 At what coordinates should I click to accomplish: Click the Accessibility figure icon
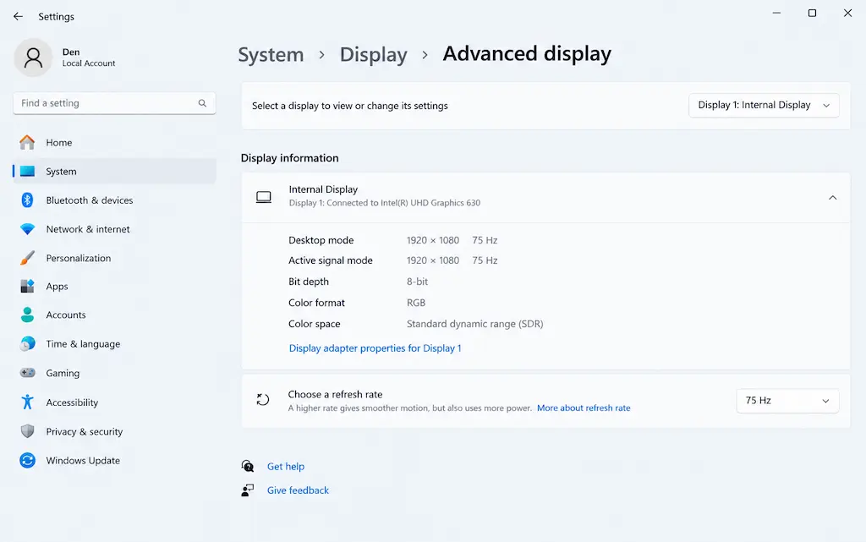(x=27, y=402)
